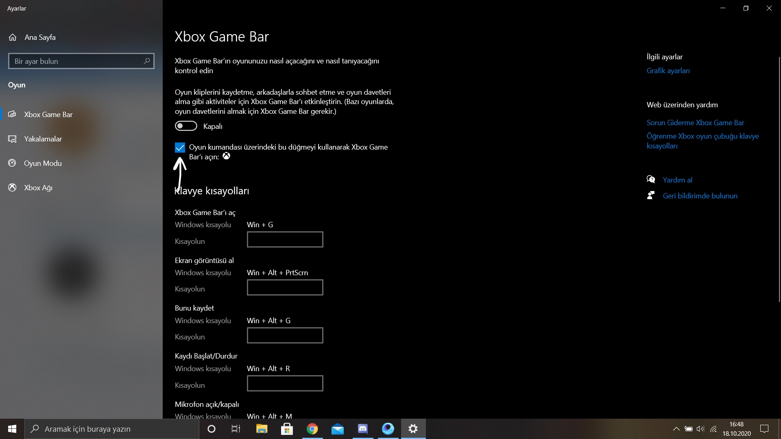Click Kısayolun field for Bunu kaydet

pyautogui.click(x=285, y=335)
